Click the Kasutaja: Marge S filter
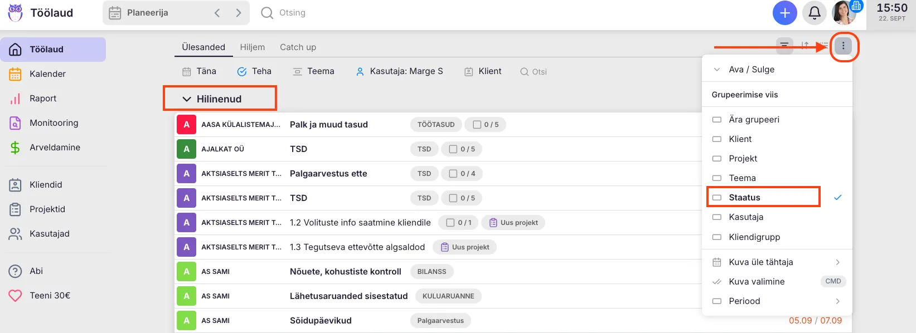This screenshot has width=916, height=333. click(x=400, y=71)
